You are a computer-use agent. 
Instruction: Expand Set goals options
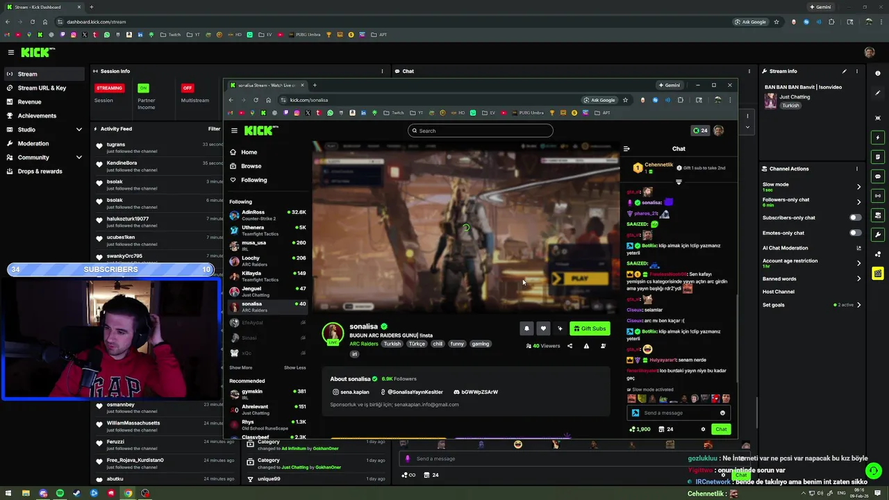pos(858,305)
